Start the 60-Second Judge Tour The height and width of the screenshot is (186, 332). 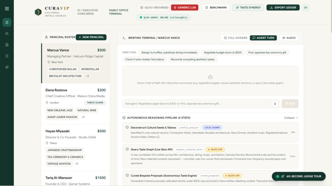[x=299, y=176]
